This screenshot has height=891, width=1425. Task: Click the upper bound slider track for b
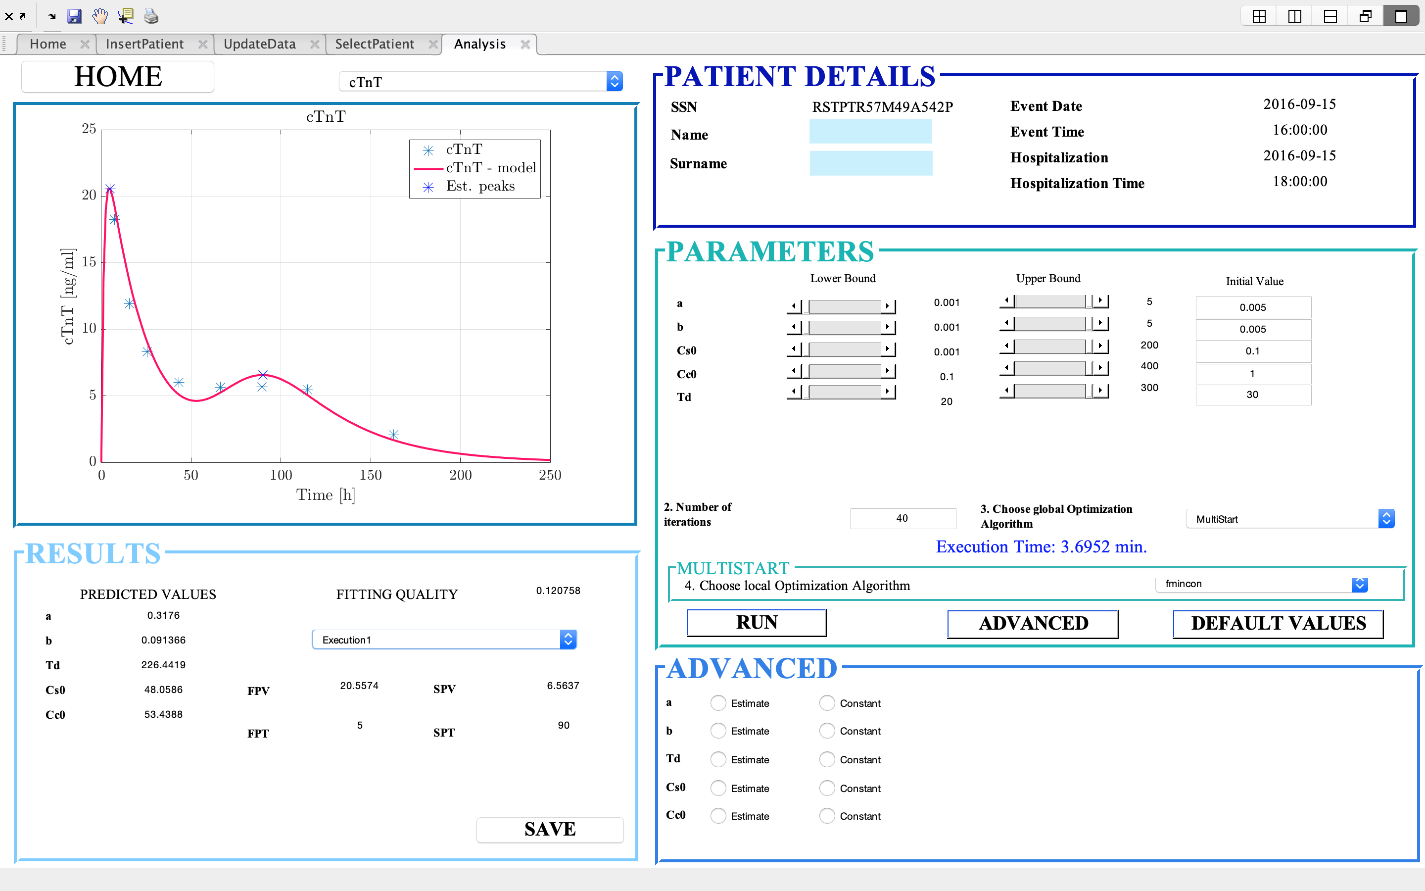pos(1050,324)
